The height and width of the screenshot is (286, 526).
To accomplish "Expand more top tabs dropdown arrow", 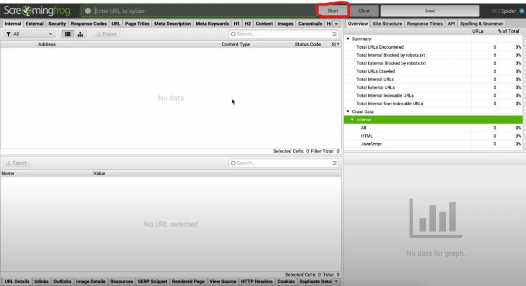I will pyautogui.click(x=336, y=24).
